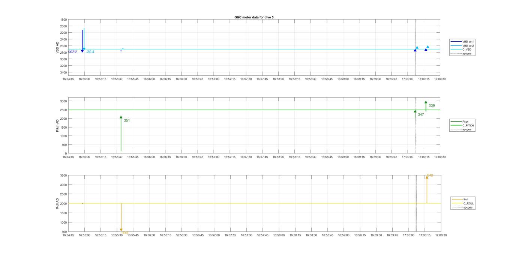
Task: Click the '-654' roll move label
Action: 125,233
